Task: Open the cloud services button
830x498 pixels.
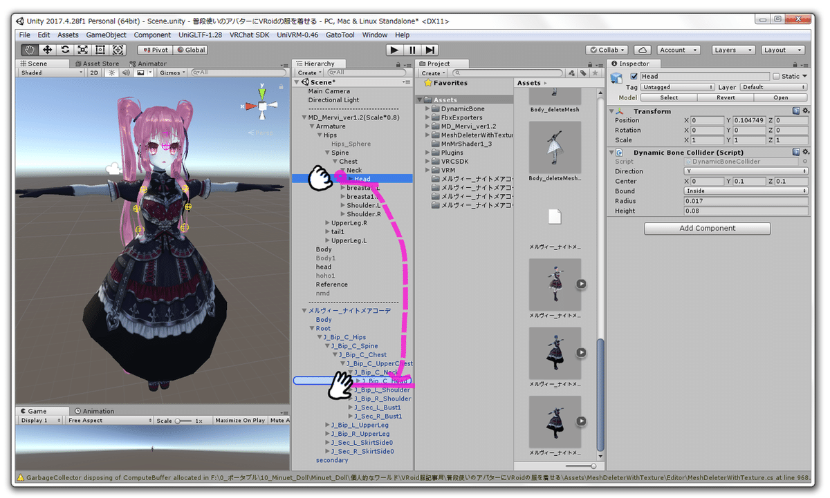Action: [643, 50]
